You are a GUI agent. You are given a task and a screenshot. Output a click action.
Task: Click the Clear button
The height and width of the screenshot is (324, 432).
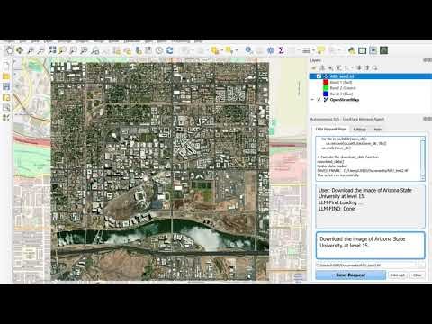417,274
